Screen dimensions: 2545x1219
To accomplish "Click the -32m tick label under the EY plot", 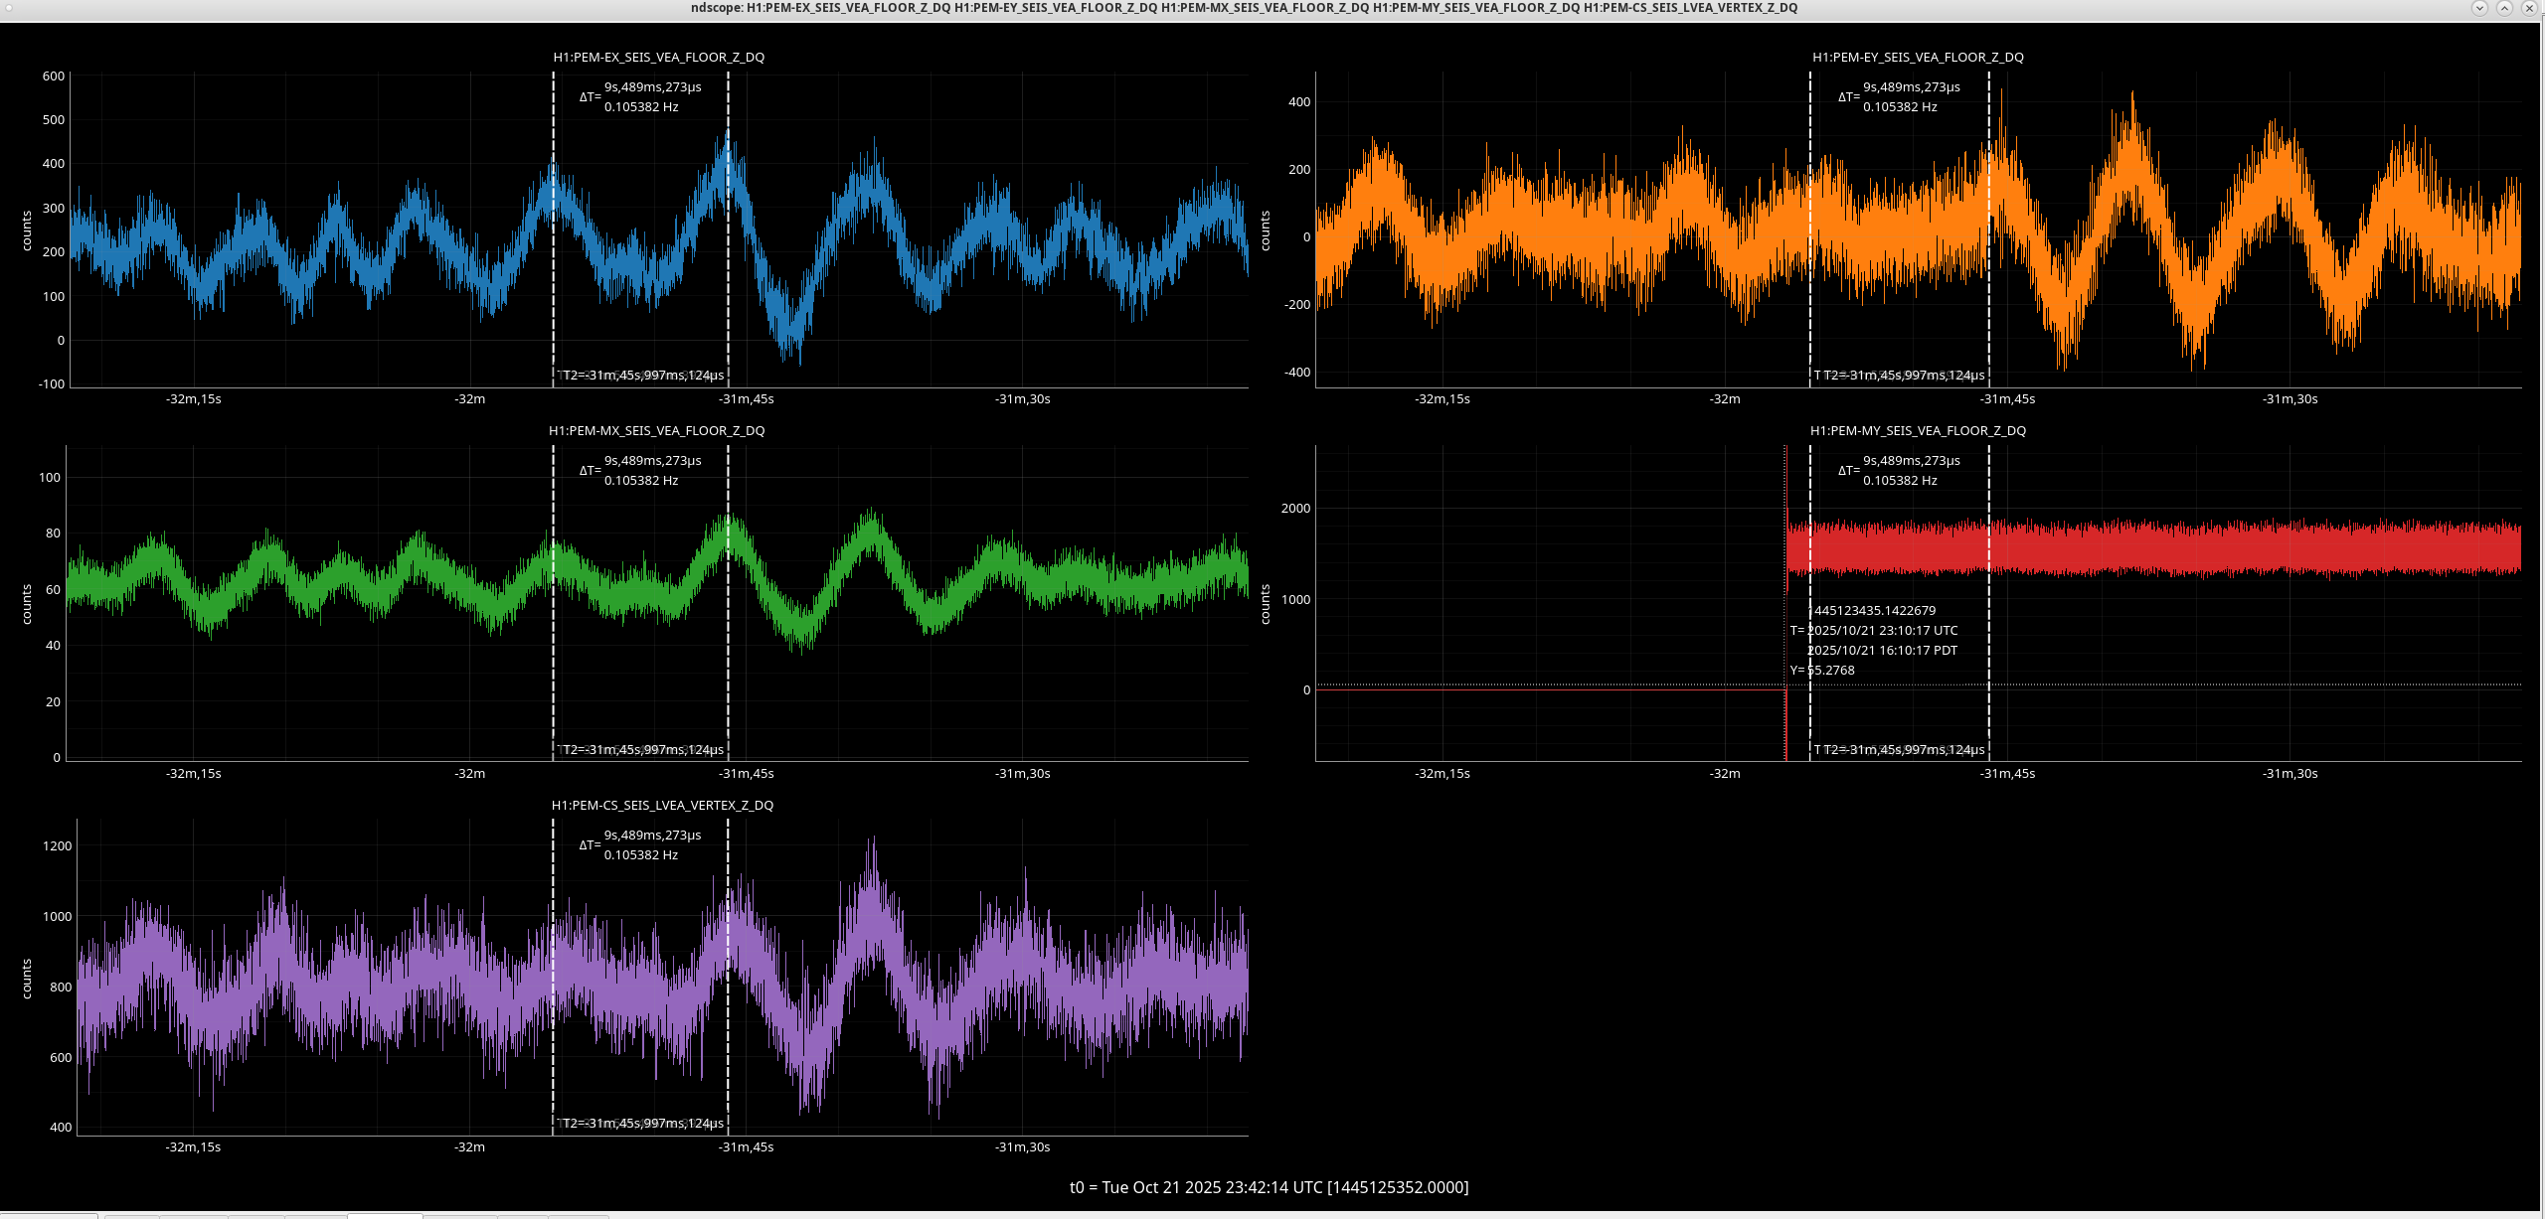I will coord(1725,399).
